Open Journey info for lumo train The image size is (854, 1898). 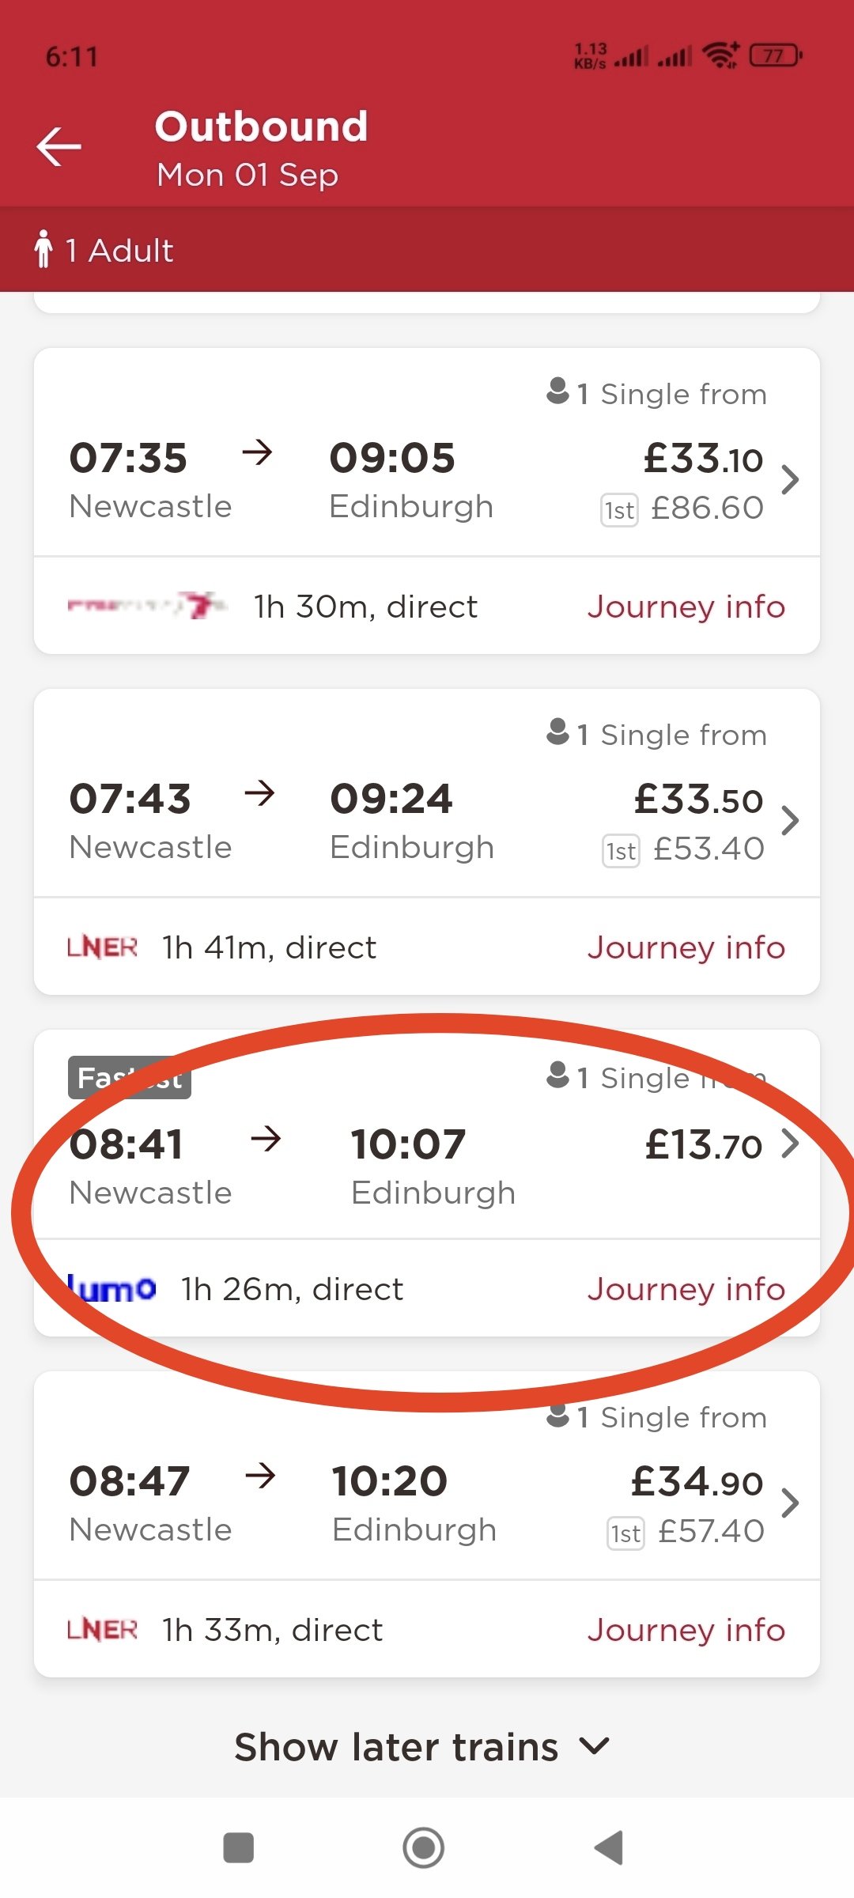pyautogui.click(x=686, y=1289)
